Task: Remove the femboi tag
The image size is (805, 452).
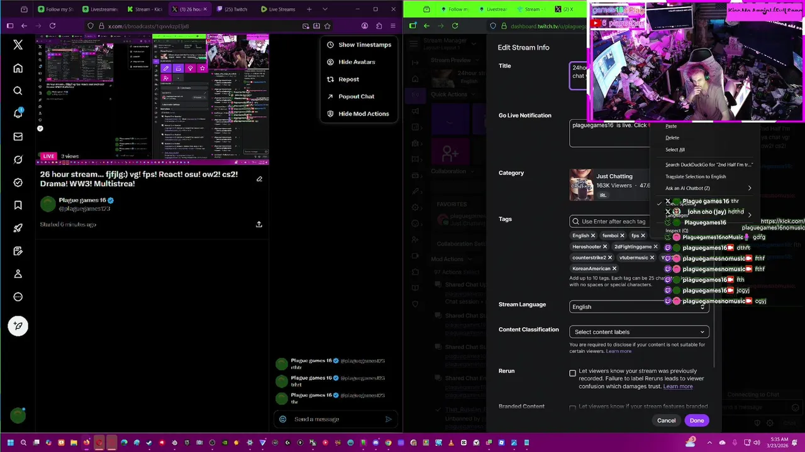Action: point(622,235)
